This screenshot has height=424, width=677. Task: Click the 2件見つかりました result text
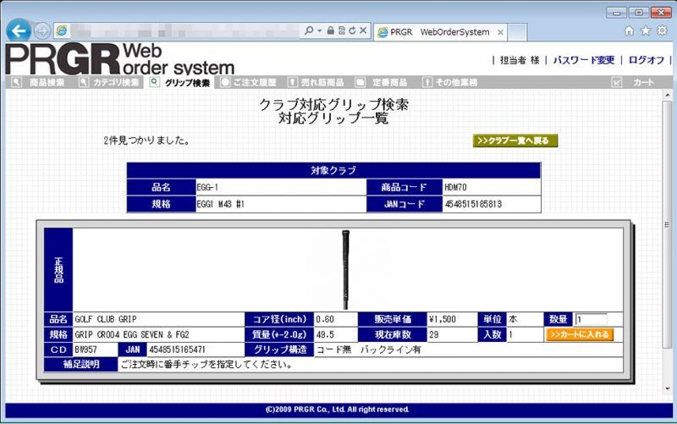146,140
